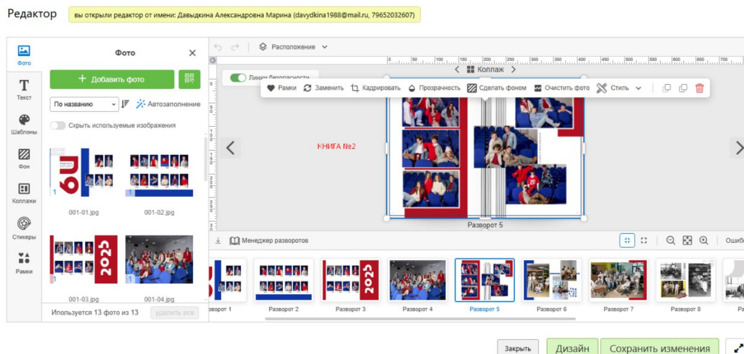
Task: Open the Рамки section in sidebar
Action: (24, 263)
